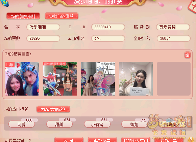Image resolution: width=196 pixels, height=142 pixels.
Task: Click 投TA一票 to vote
Action: (x=169, y=140)
